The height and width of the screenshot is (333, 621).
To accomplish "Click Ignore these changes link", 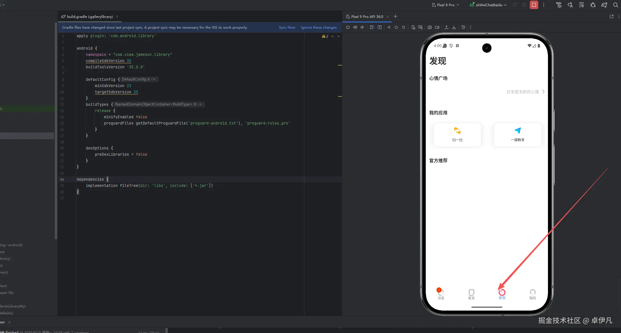I will [319, 28].
